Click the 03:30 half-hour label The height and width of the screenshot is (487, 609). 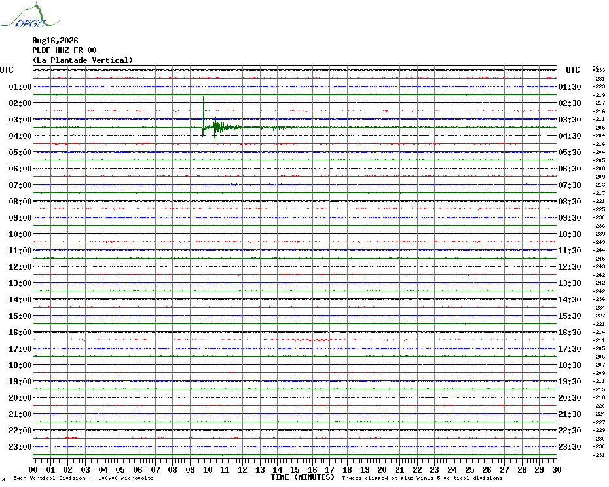tap(570, 119)
